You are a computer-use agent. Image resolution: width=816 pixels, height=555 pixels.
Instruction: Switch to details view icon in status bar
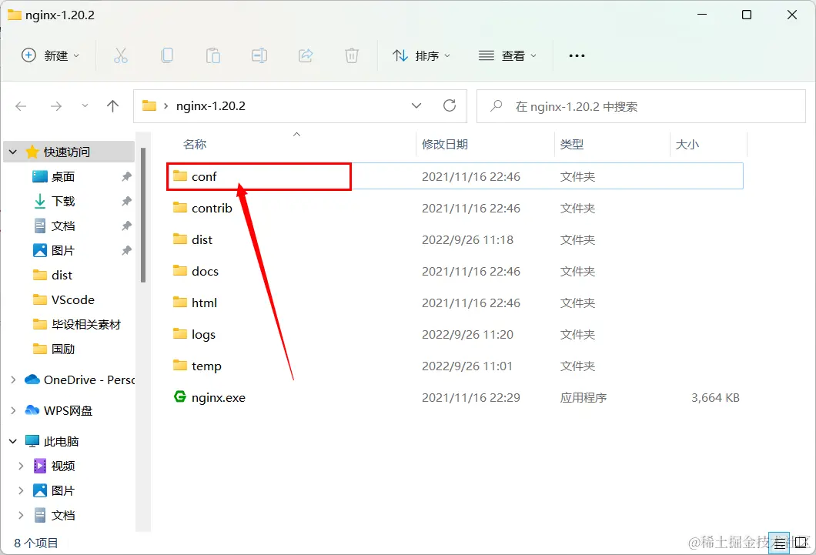(x=779, y=543)
